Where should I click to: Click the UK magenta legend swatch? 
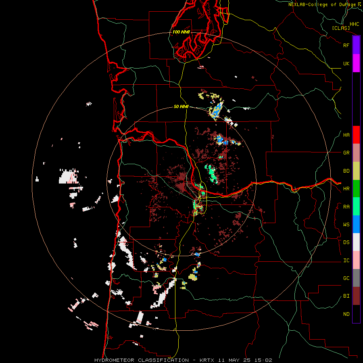point(356,63)
